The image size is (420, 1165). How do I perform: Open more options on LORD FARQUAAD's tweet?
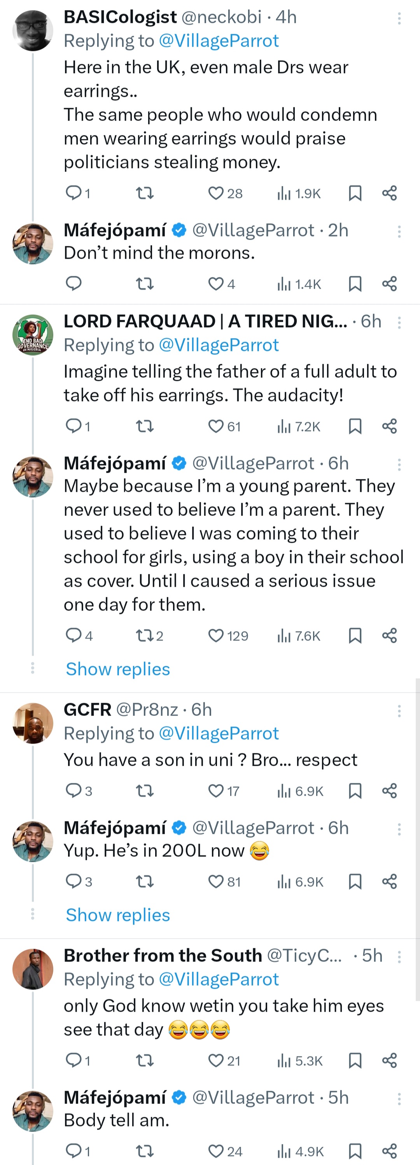(x=399, y=323)
